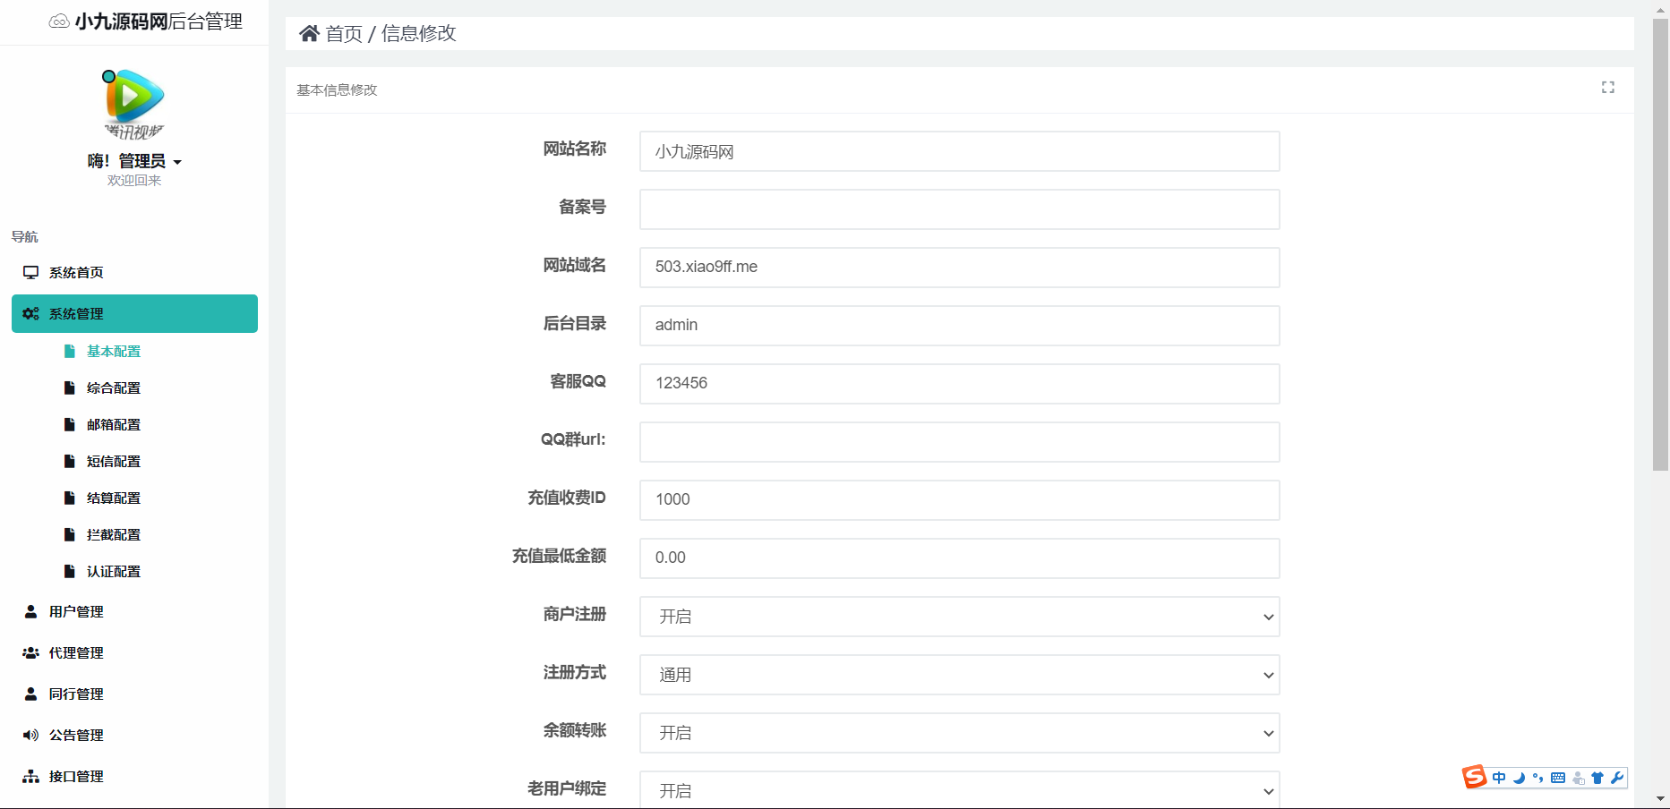Select the 认证配置 submenu item
Screen dimensions: 1670x809
tap(114, 571)
